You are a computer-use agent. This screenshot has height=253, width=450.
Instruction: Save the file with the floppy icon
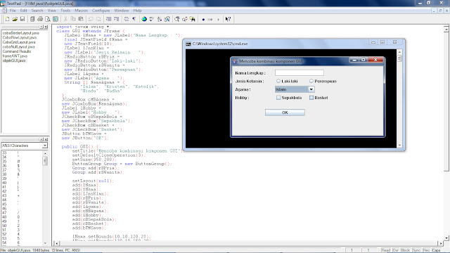pos(22,19)
